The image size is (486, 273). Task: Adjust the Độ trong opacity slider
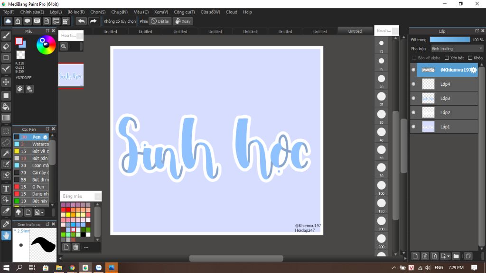point(449,40)
